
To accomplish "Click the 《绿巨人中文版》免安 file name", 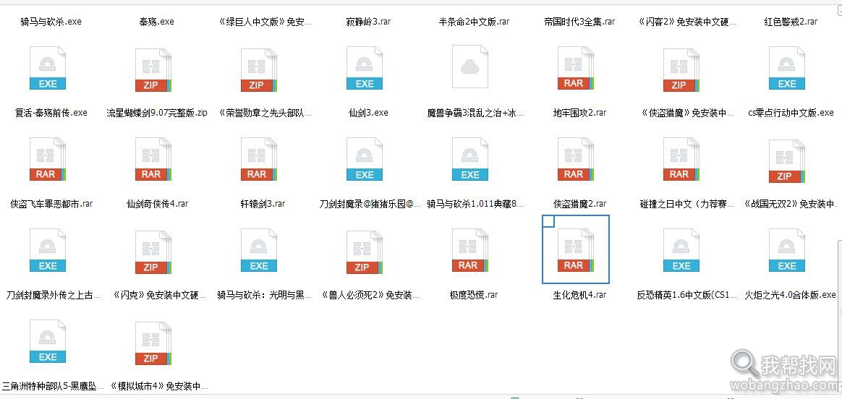I will 265,22.
